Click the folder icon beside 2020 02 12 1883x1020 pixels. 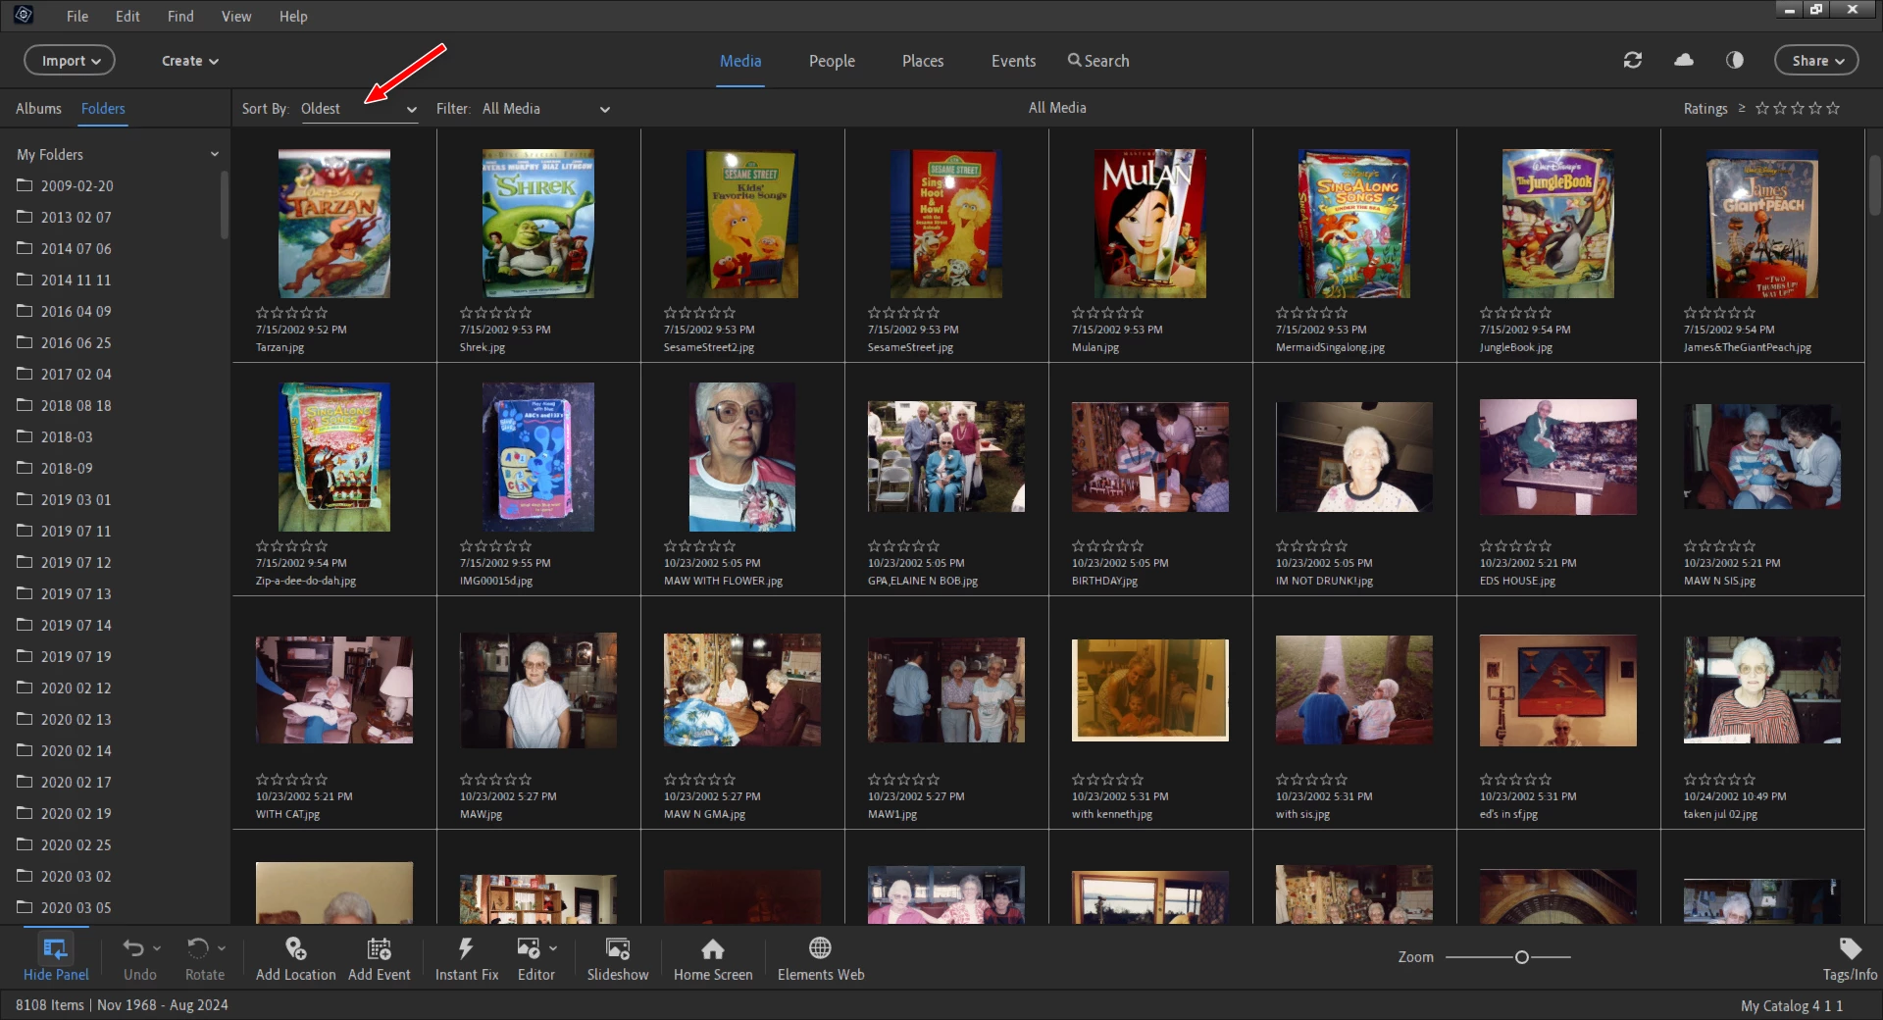coord(25,688)
